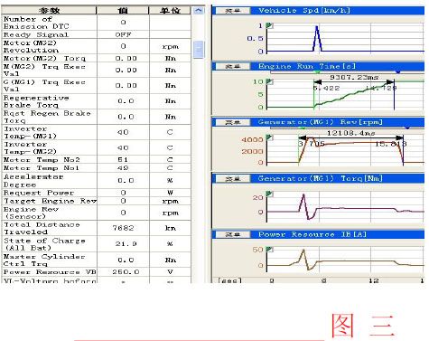Click the data list scrollbar thumb

[199, 50]
